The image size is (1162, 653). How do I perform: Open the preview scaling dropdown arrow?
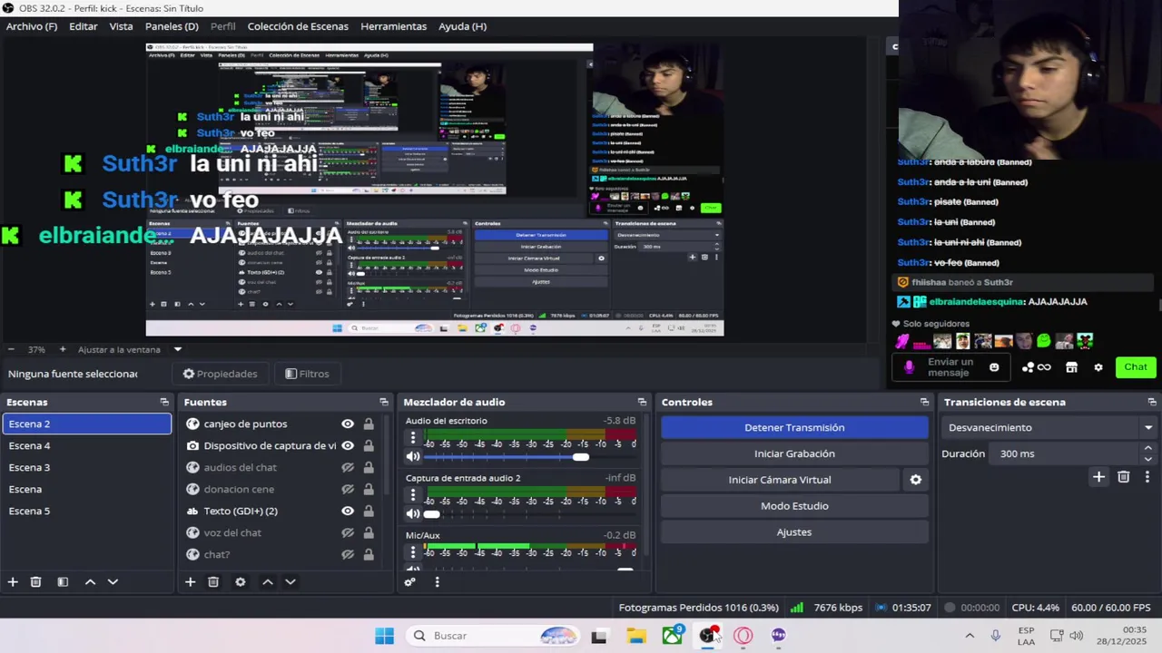click(x=178, y=349)
